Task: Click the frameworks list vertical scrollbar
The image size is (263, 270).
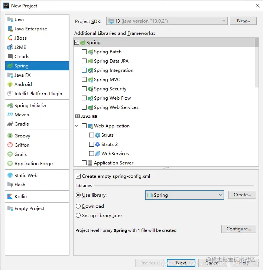Action: (257, 63)
